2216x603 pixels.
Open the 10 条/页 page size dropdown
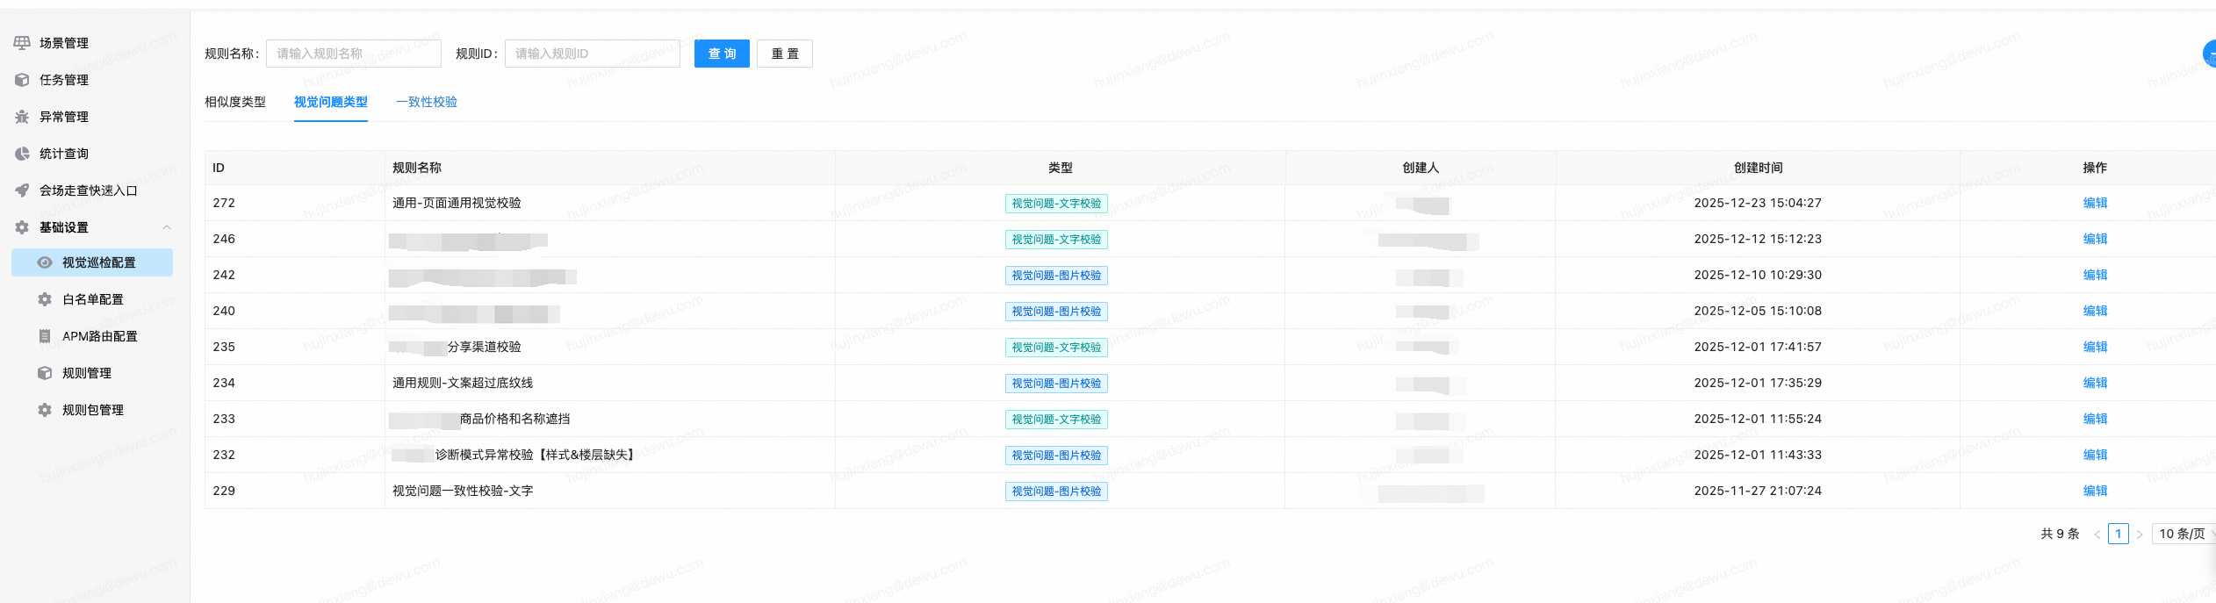tap(2184, 534)
